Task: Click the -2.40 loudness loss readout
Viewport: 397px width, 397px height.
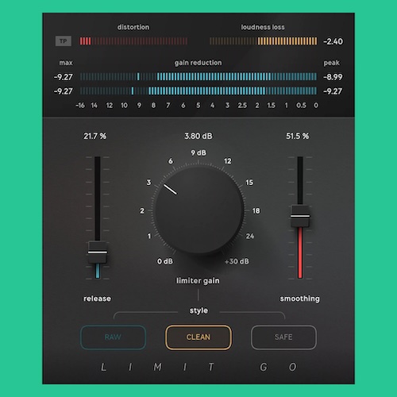Action: [333, 41]
